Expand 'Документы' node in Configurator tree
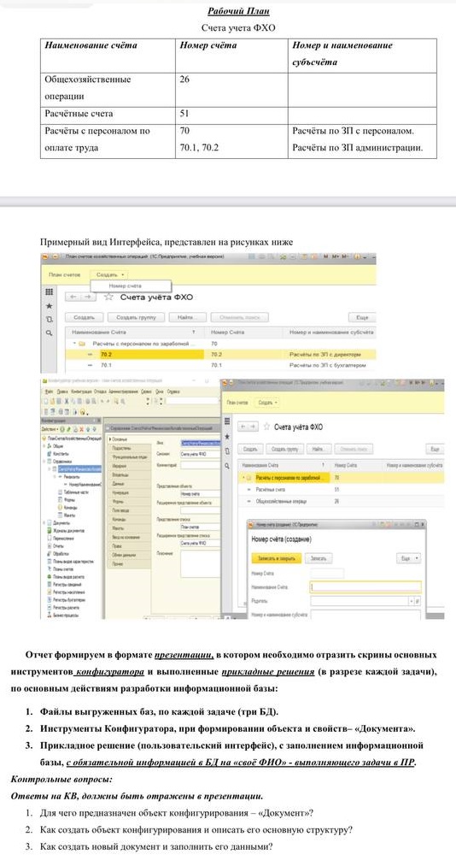This screenshot has height=866, width=456. (44, 522)
